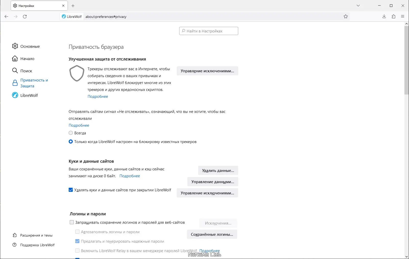Open Расширения и темы link
This screenshot has height=259, width=409.
36,235
